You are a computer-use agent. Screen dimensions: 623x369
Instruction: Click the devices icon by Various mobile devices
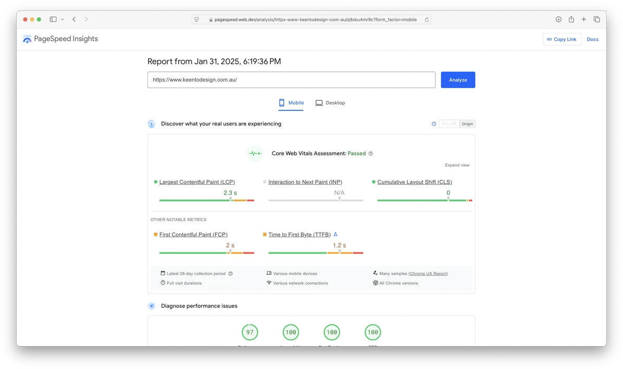[269, 273]
